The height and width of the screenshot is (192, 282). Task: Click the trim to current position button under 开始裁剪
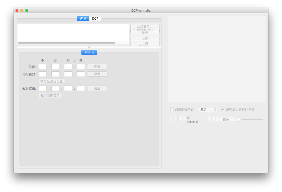[x=52, y=81]
